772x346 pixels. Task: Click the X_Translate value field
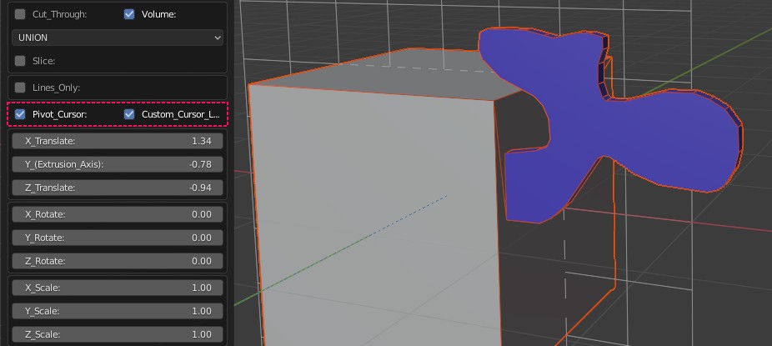pos(118,141)
